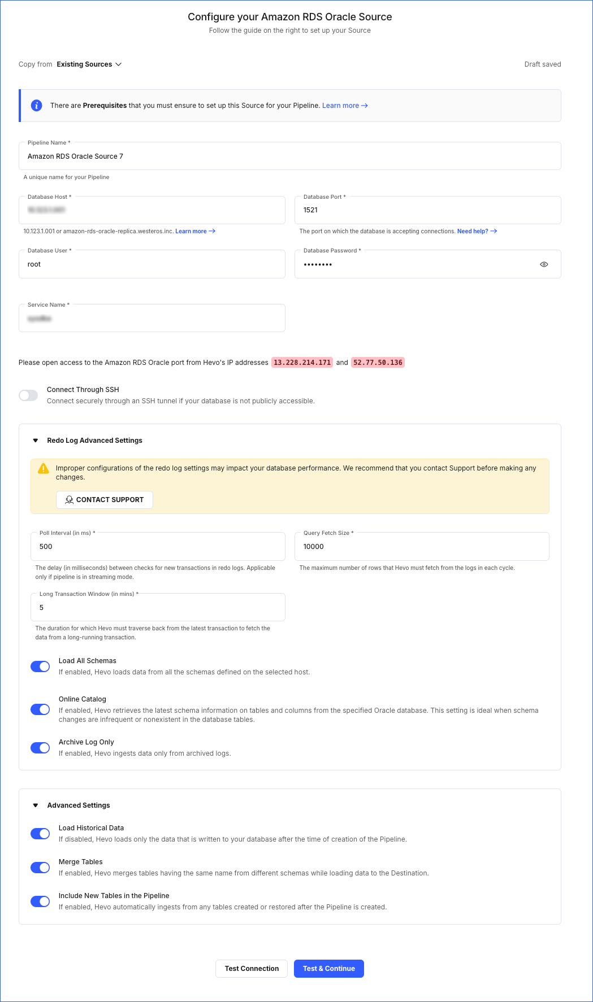The image size is (593, 1002).
Task: Disable Load Historical Data toggle
Action: tap(40, 834)
